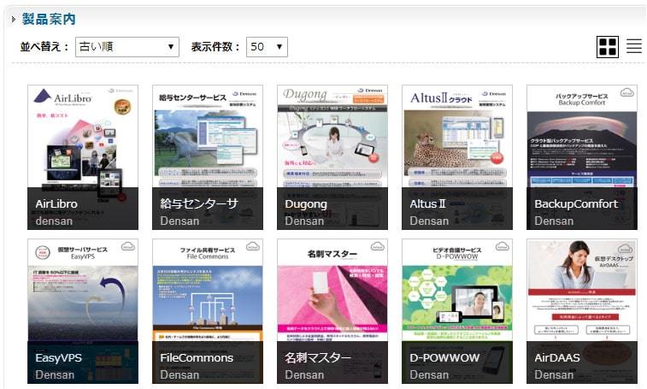Click lowercase densan under AirLibro
647x389 pixels.
pyautogui.click(x=54, y=221)
